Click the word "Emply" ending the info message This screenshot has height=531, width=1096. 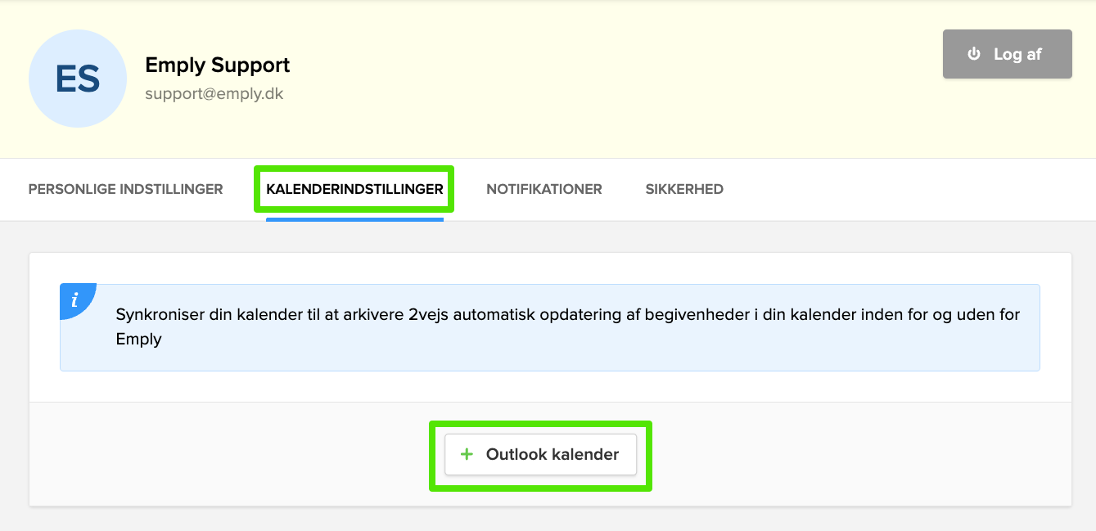(x=139, y=339)
